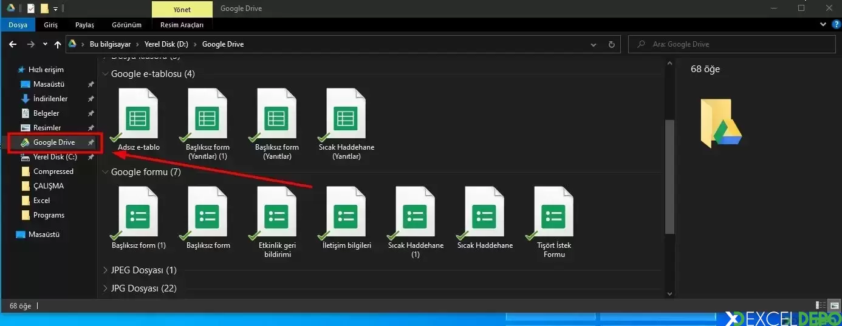Open the Tişört İstek Formu file

tap(554, 222)
